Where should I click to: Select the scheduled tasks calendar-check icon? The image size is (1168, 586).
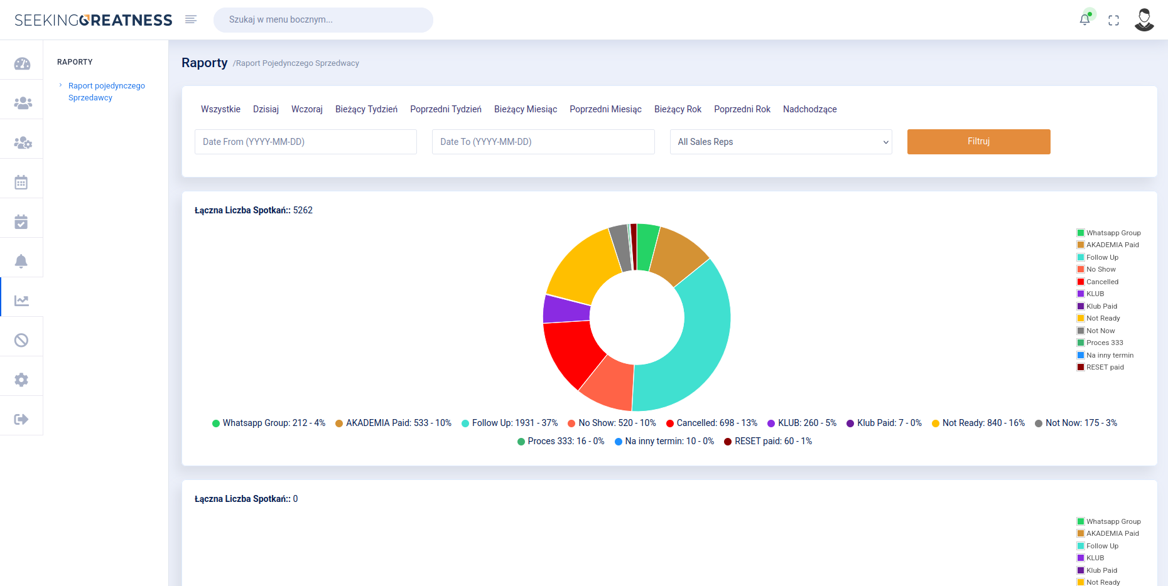21,218
